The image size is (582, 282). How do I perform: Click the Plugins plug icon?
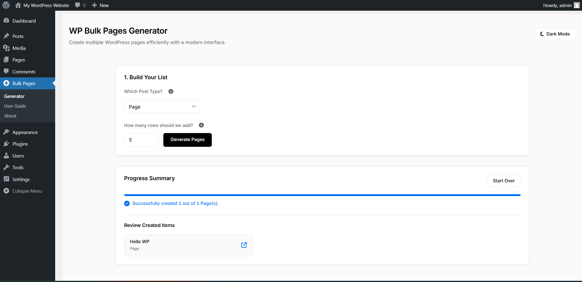(6, 144)
